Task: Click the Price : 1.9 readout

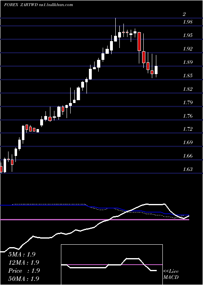Action: (24, 271)
